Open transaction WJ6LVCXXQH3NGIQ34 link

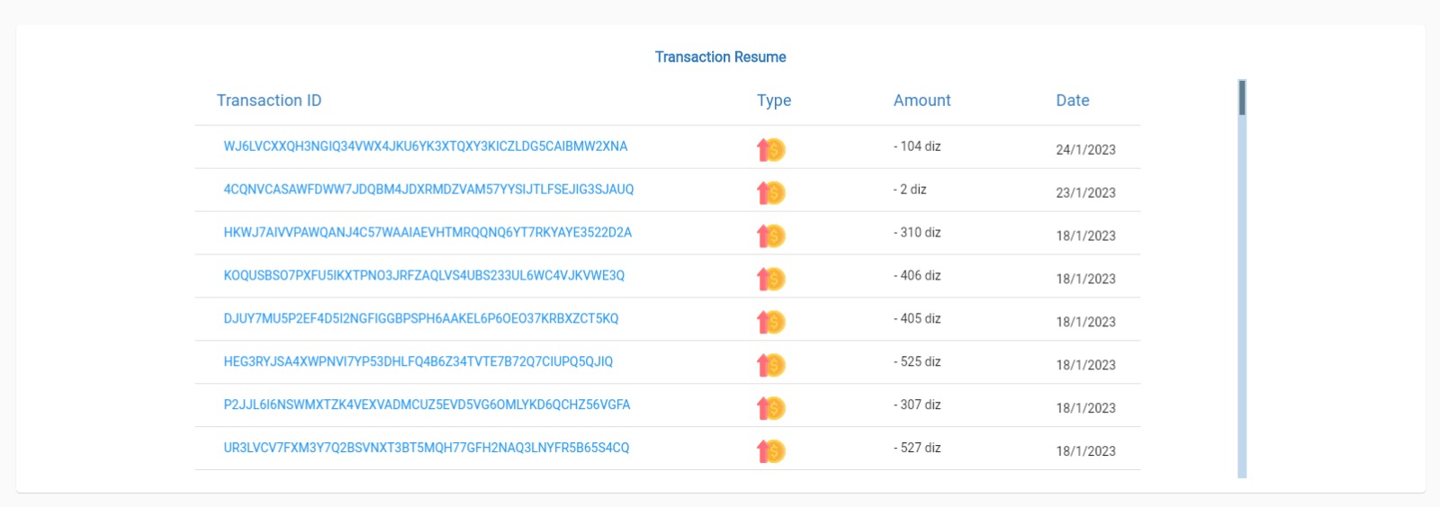coord(426,147)
